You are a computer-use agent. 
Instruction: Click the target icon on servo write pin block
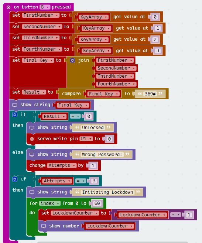[32, 139]
